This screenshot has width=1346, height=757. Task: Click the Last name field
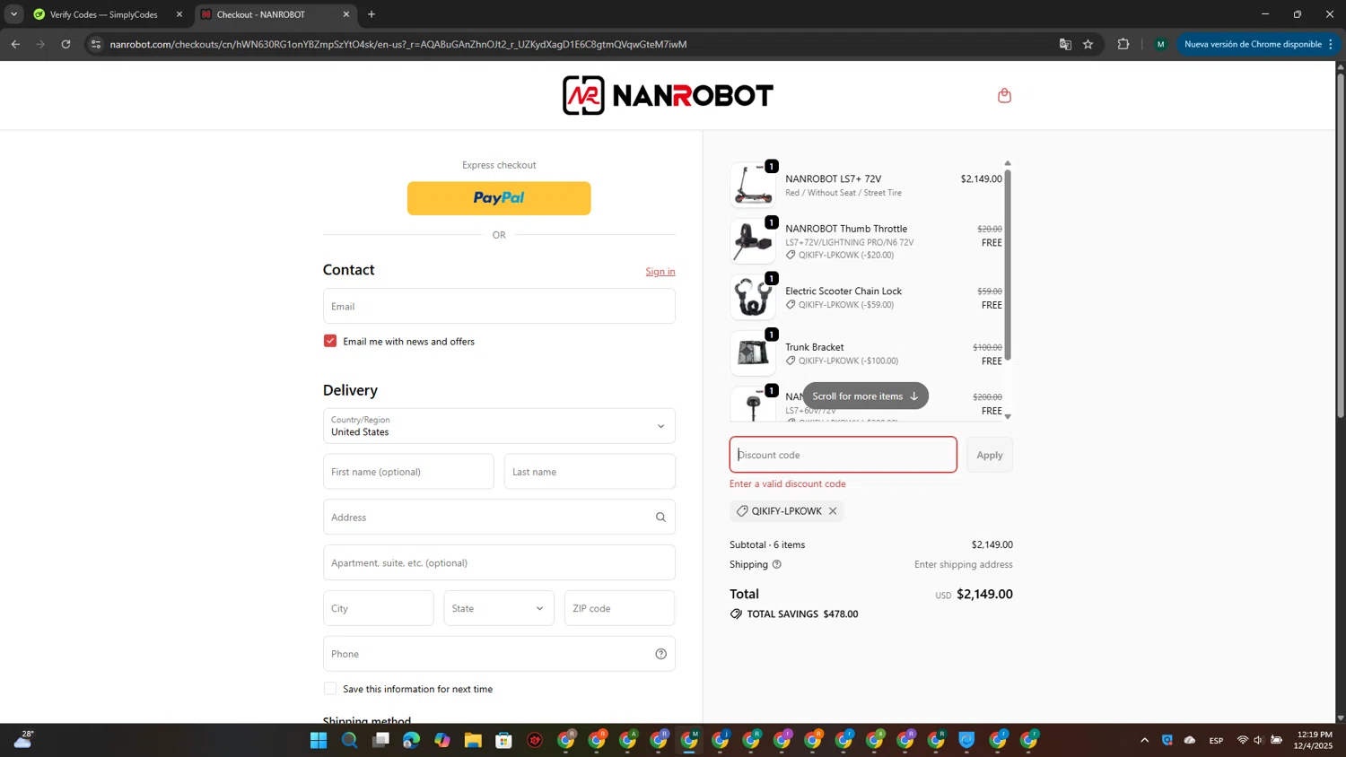pos(590,472)
